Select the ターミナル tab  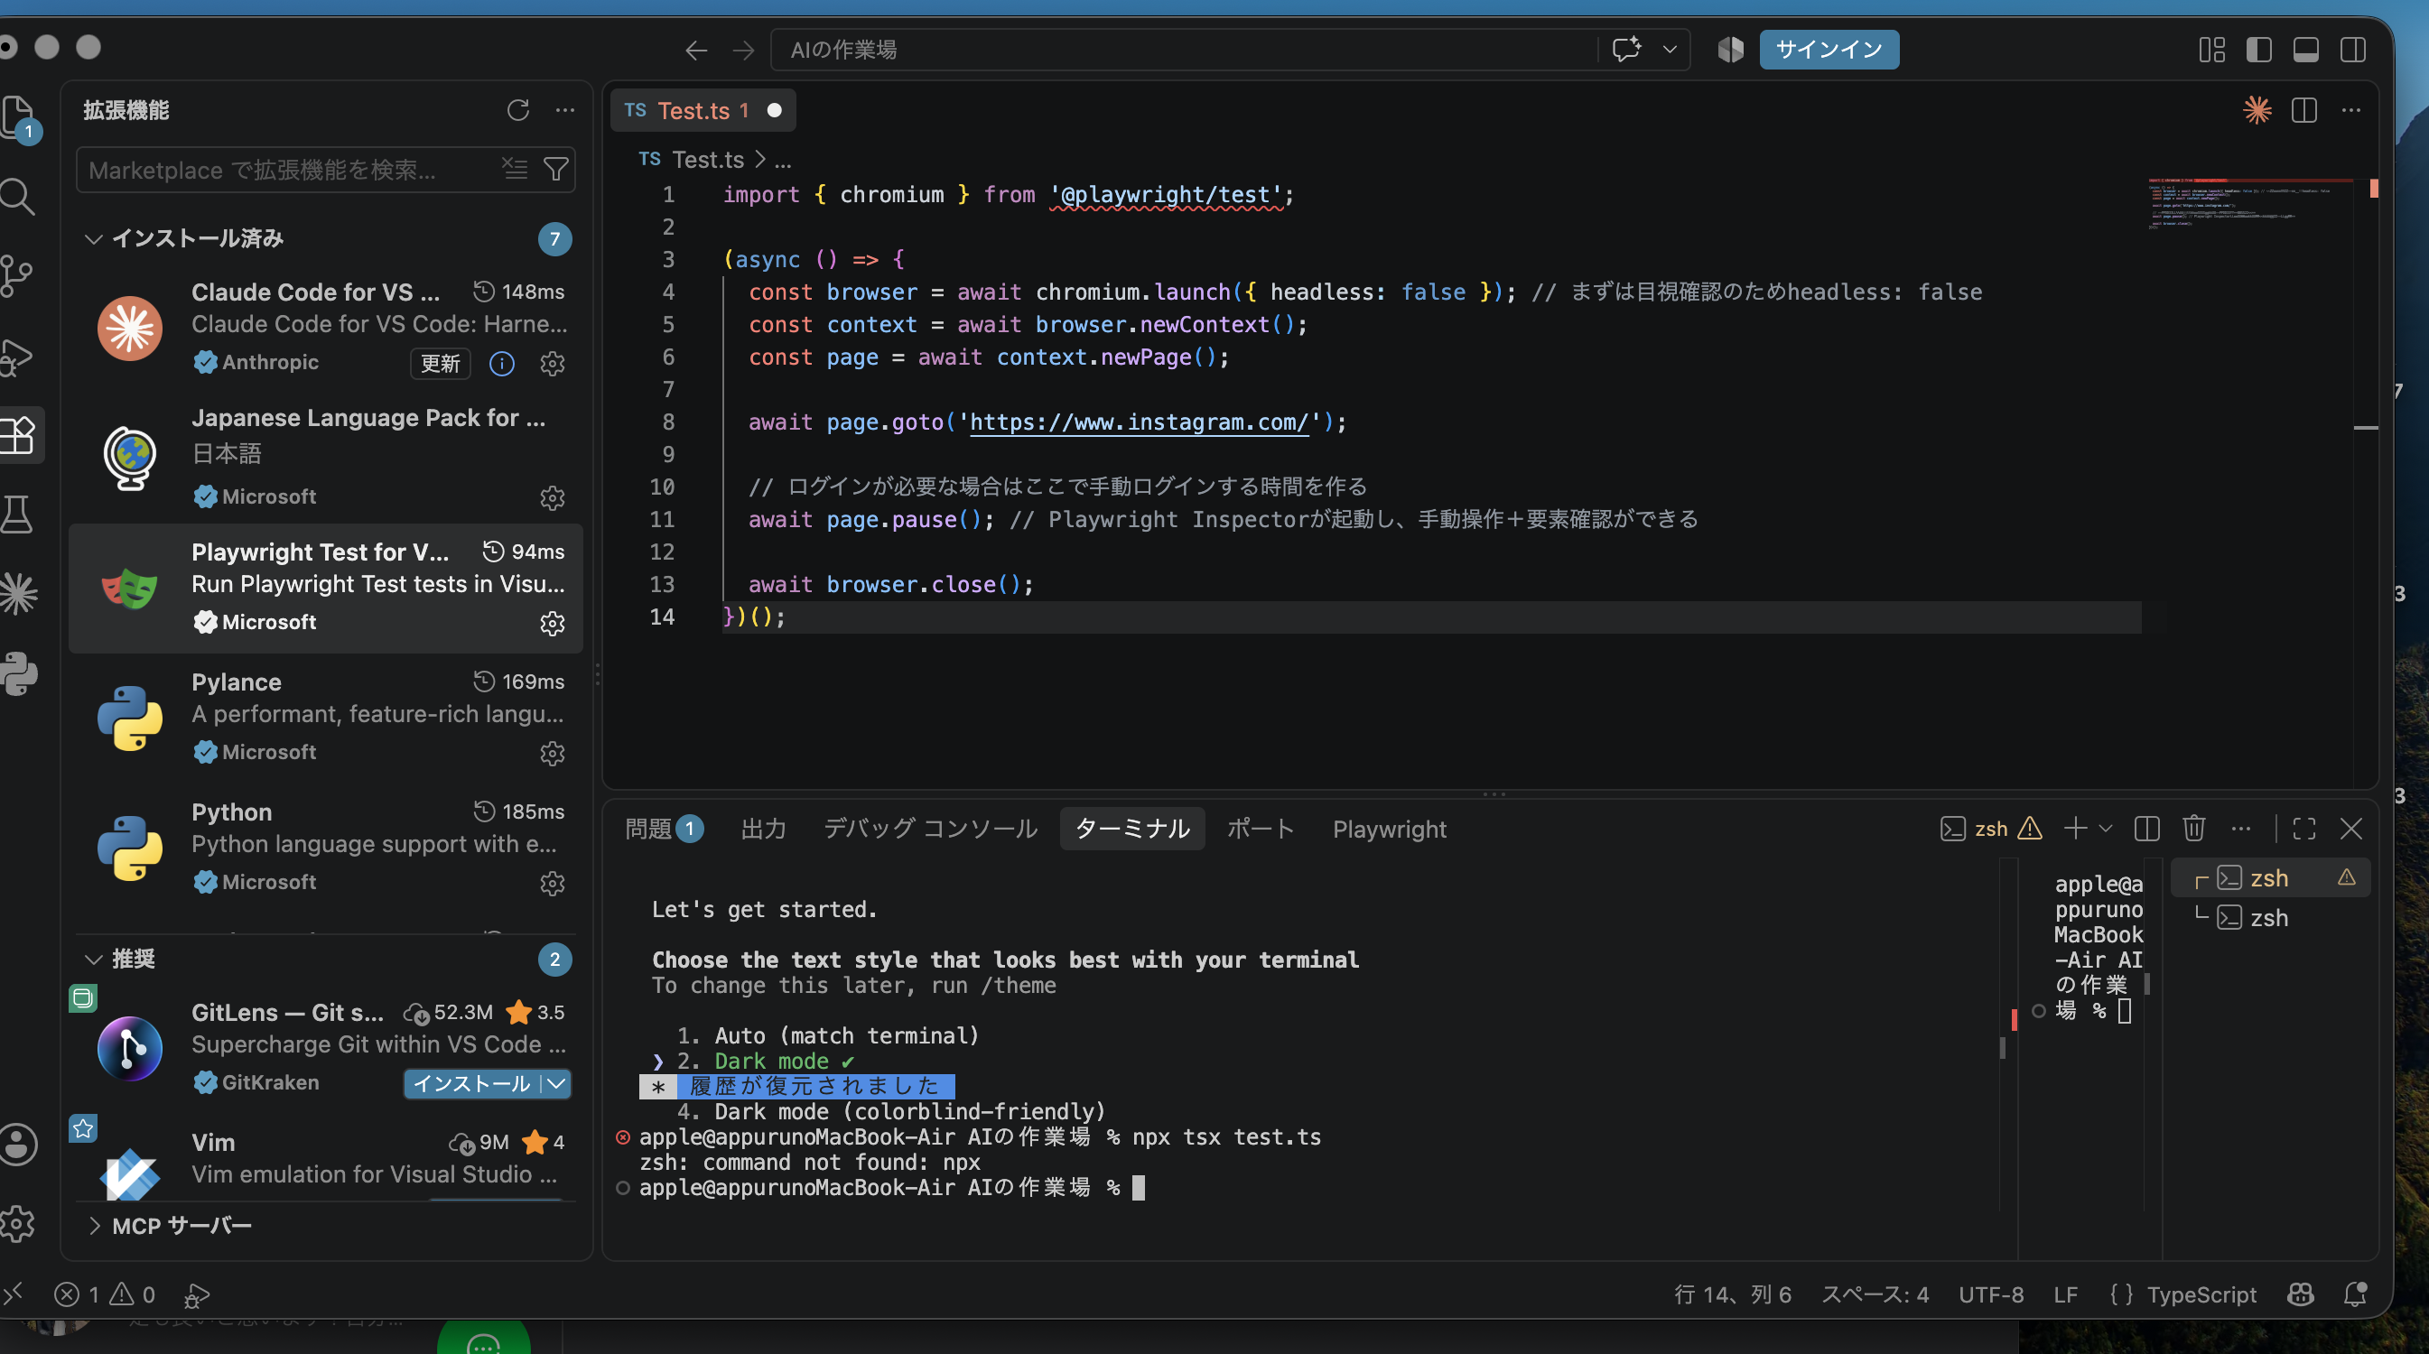[x=1131, y=829]
